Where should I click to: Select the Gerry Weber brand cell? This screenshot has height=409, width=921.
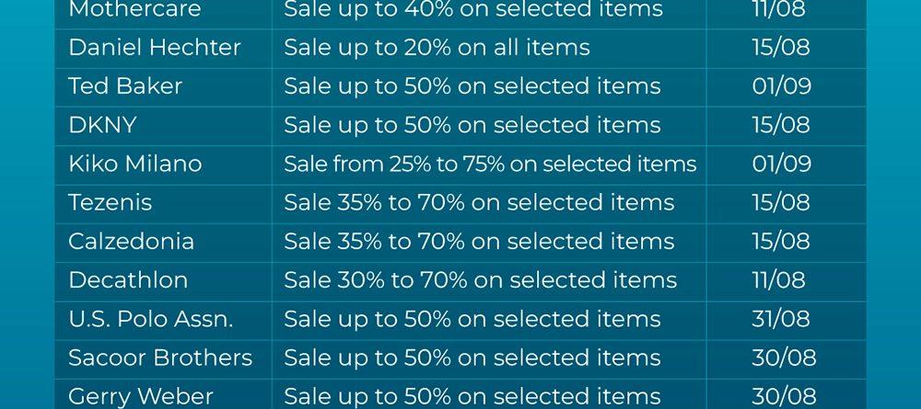coord(140,396)
